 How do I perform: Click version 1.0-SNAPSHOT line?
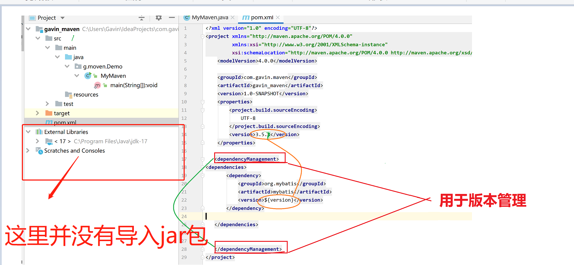(x=263, y=94)
